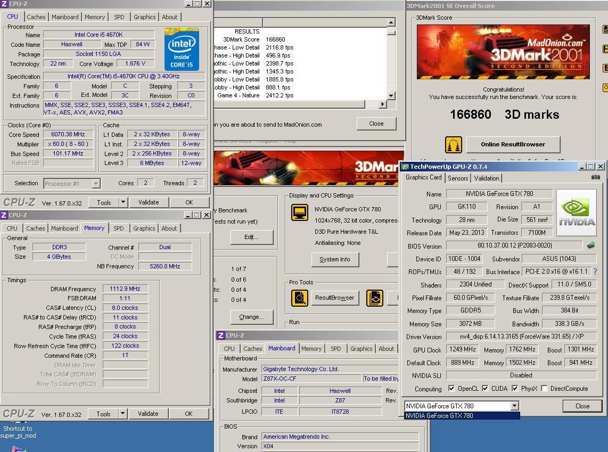Click the Bus Interface question mark icon
Screen dimensions: 608x452
pyautogui.click(x=595, y=272)
